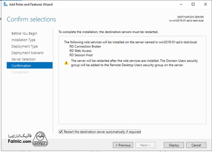Close the wizard with the X button
Image resolution: width=212 pixels, height=152 pixels.
click(x=205, y=4)
